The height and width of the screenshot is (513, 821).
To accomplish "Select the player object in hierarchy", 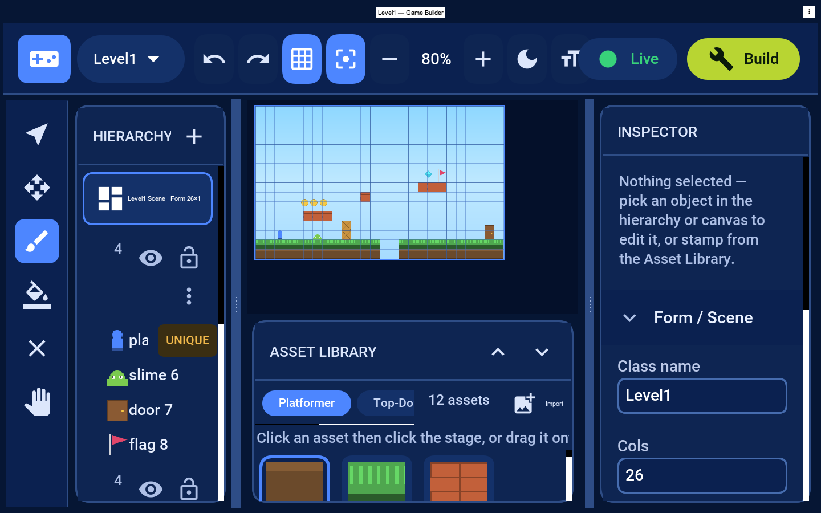I will point(129,340).
